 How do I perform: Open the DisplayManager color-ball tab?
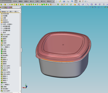(11, 7)
